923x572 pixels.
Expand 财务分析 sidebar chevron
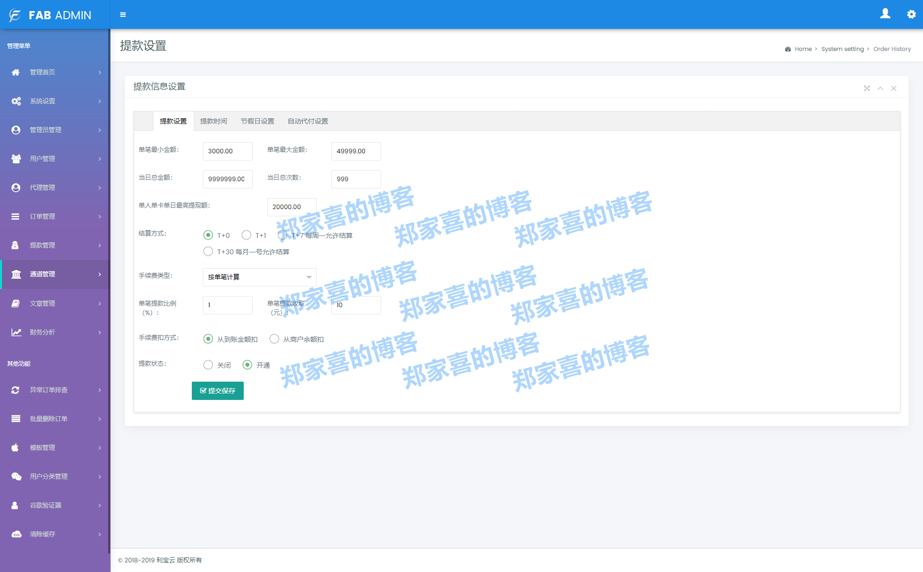tap(100, 332)
